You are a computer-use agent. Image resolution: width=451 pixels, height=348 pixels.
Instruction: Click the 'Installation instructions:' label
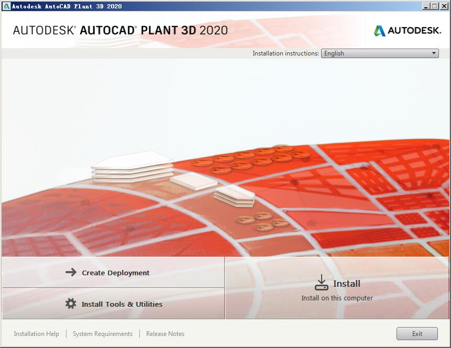pos(285,53)
